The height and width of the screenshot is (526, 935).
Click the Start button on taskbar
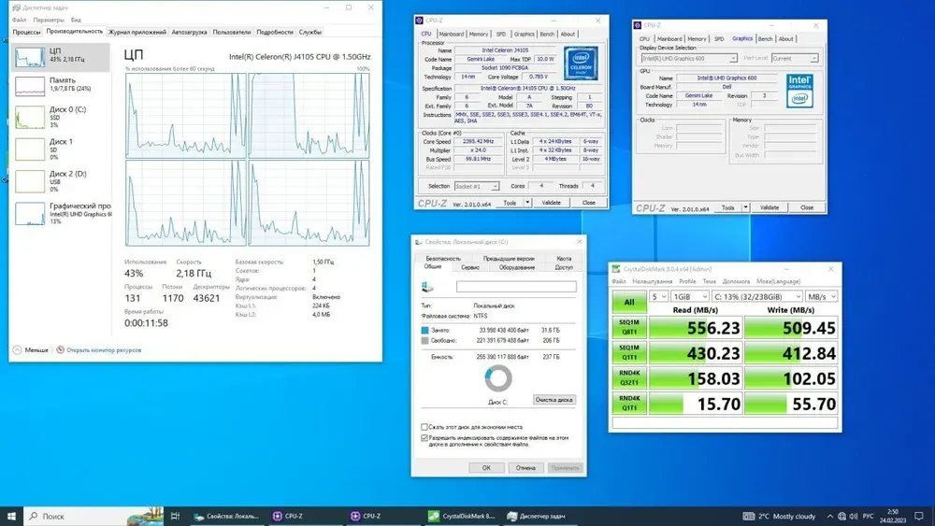12,516
